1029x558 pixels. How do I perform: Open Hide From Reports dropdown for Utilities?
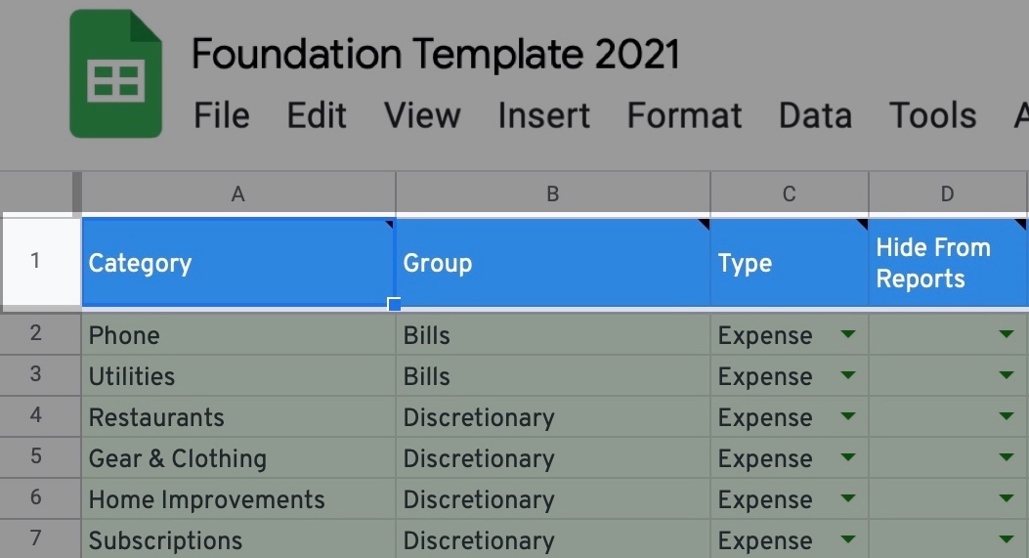tap(1006, 375)
